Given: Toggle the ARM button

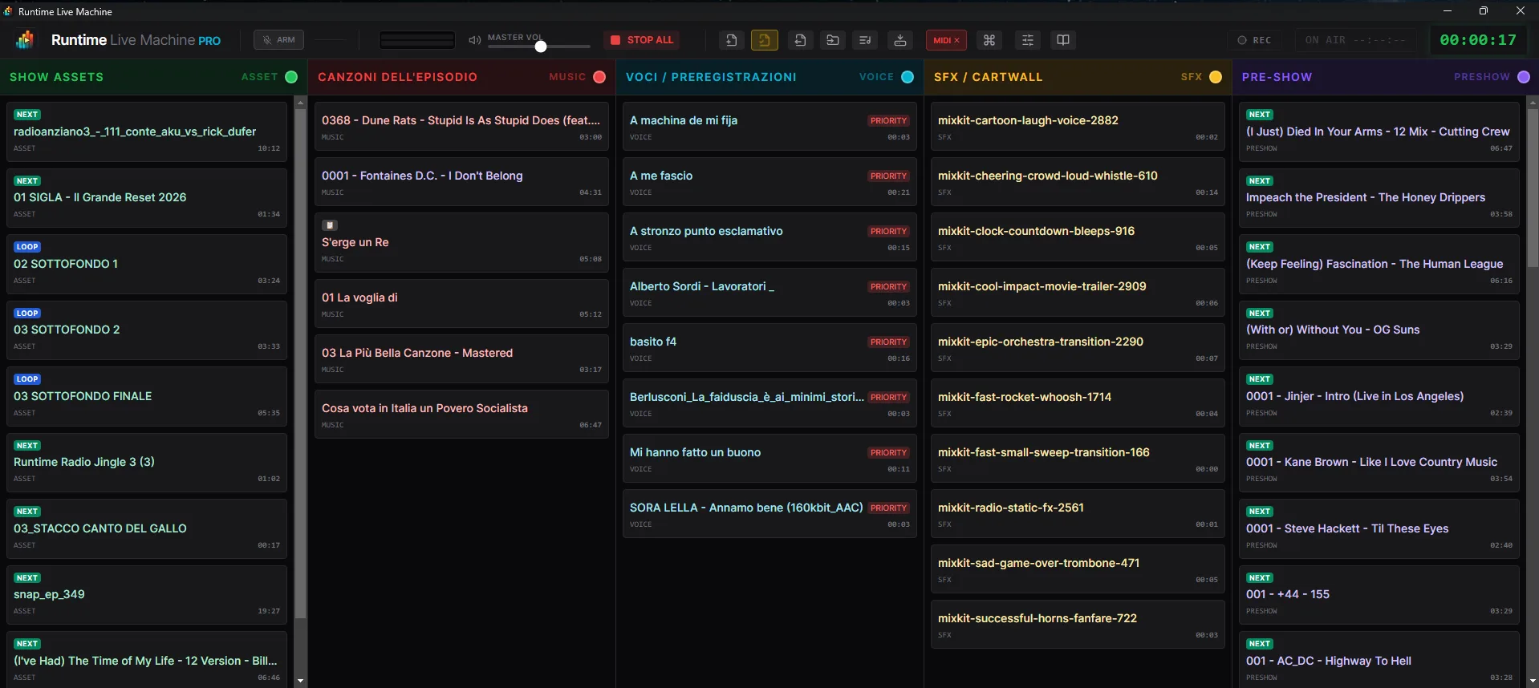Looking at the screenshot, I should (x=279, y=40).
